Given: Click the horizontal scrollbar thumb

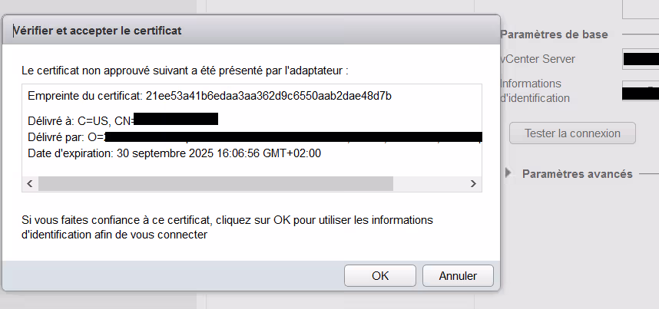Looking at the screenshot, I should [x=215, y=184].
